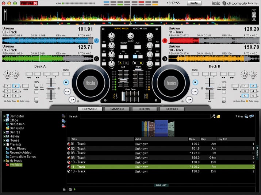This screenshot has height=195, width=261.
Task: Expand the Genres folder in browser tree
Action: tap(4, 132)
